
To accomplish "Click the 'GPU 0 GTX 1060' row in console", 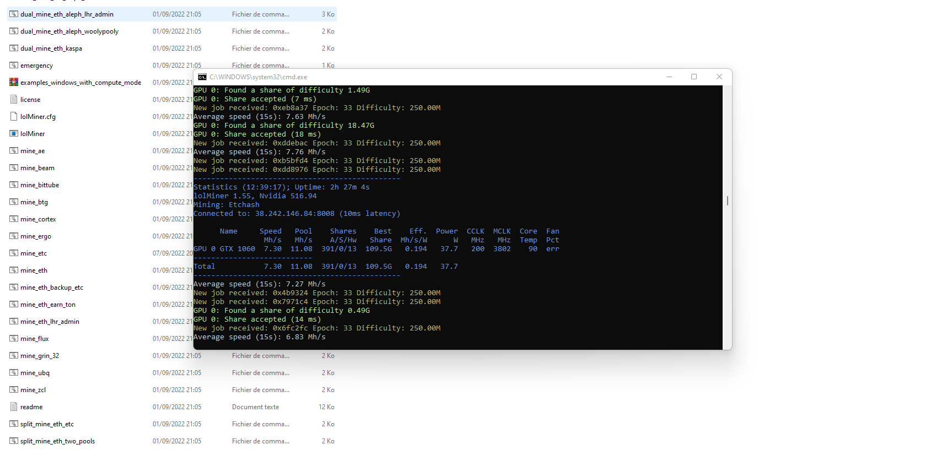I will click(x=376, y=249).
